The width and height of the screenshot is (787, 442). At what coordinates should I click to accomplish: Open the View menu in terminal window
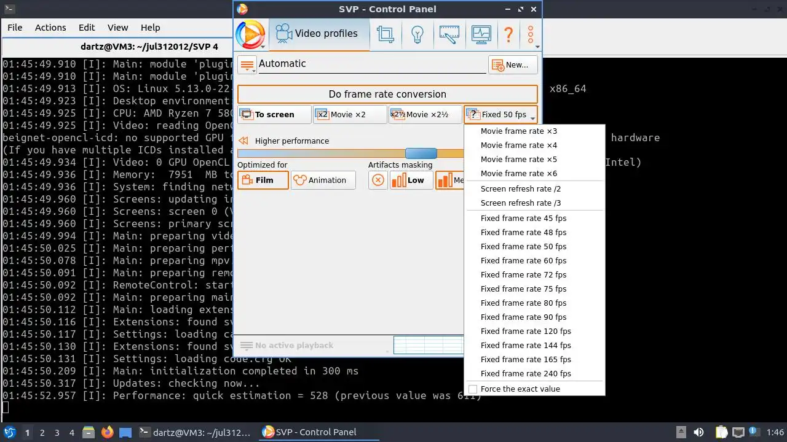point(117,28)
